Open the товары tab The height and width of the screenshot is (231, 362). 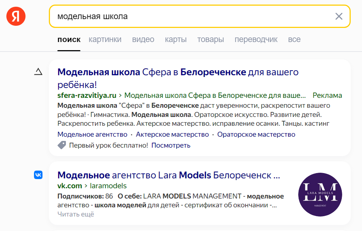[211, 40]
